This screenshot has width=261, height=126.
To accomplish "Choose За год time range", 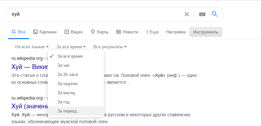I will click(76, 102).
